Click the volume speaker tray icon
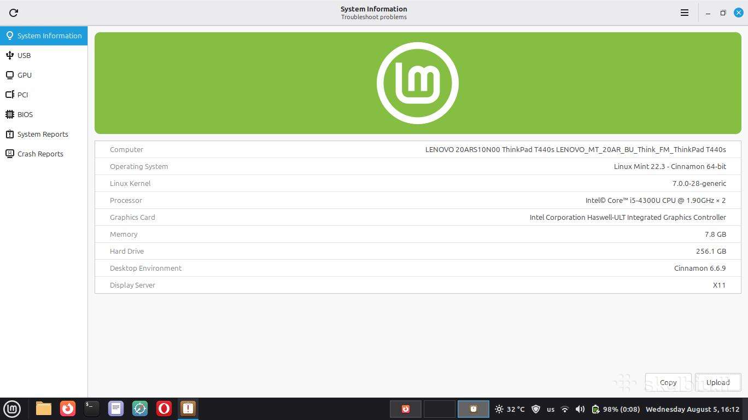This screenshot has width=748, height=420. [x=580, y=409]
